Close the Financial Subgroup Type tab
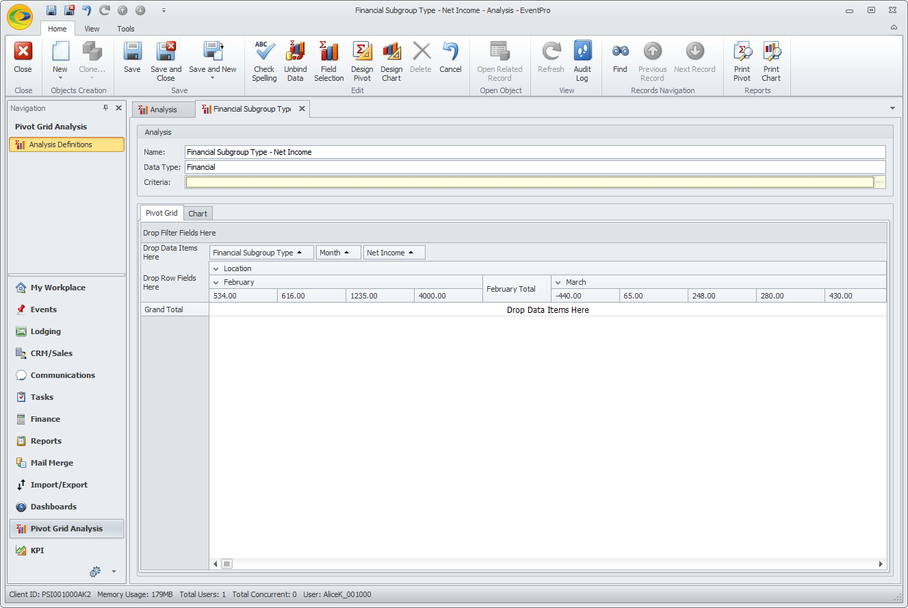The height and width of the screenshot is (608, 908). [x=301, y=109]
